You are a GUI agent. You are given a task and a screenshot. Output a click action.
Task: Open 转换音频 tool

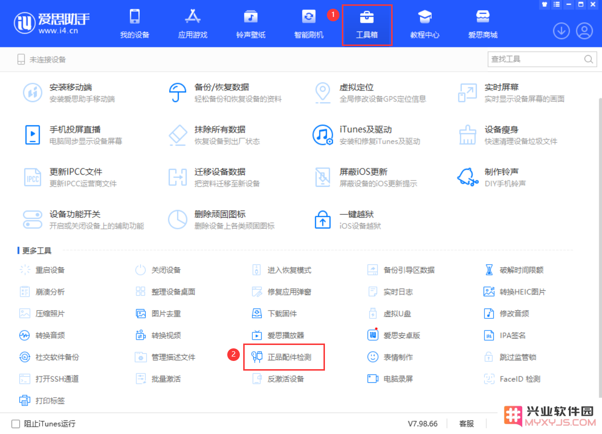pyautogui.click(x=42, y=335)
